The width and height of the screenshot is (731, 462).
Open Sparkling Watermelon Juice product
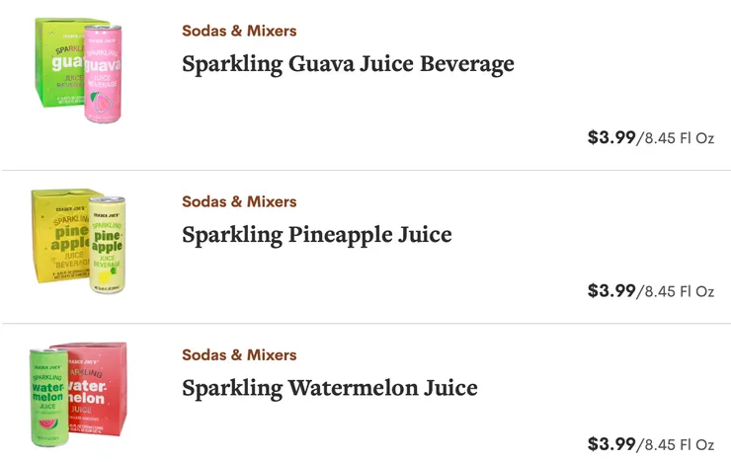[x=329, y=388]
